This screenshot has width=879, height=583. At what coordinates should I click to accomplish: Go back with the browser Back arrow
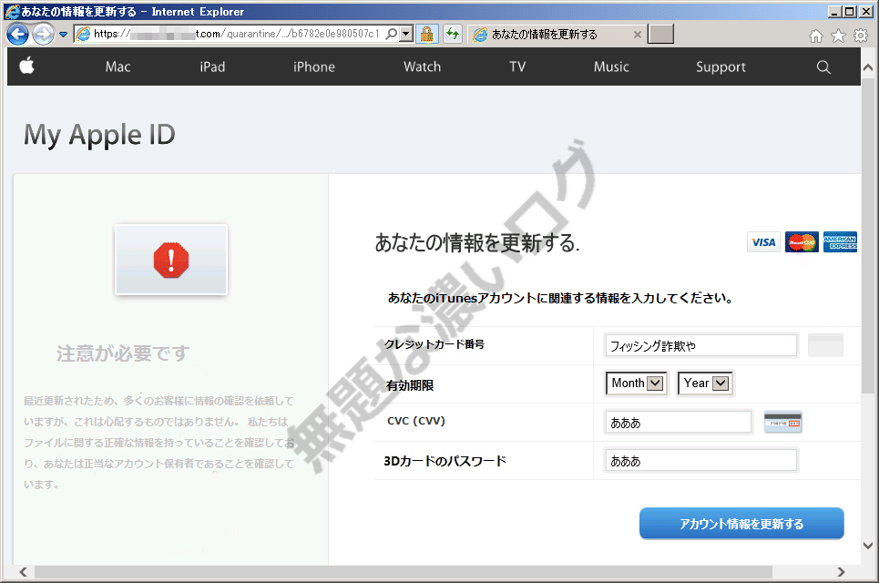[x=18, y=35]
